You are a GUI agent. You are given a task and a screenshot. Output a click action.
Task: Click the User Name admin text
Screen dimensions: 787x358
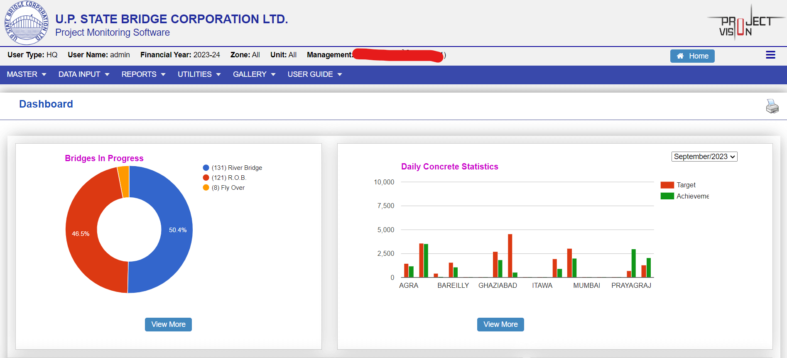coord(99,55)
